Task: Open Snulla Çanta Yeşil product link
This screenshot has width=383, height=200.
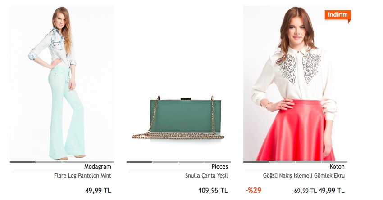Action: (x=206, y=176)
